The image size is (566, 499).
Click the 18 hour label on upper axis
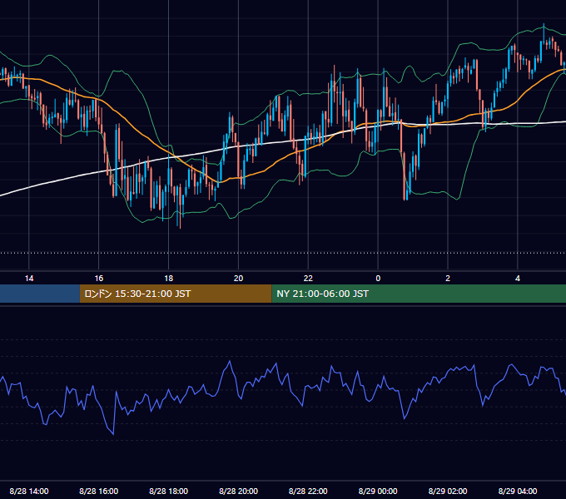point(169,279)
